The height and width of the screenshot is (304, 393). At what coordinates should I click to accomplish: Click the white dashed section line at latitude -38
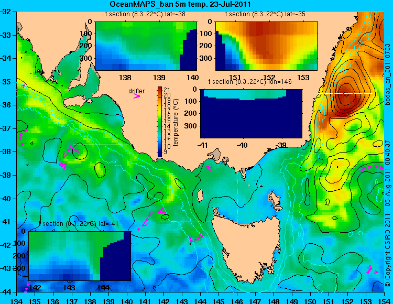(x=101, y=145)
